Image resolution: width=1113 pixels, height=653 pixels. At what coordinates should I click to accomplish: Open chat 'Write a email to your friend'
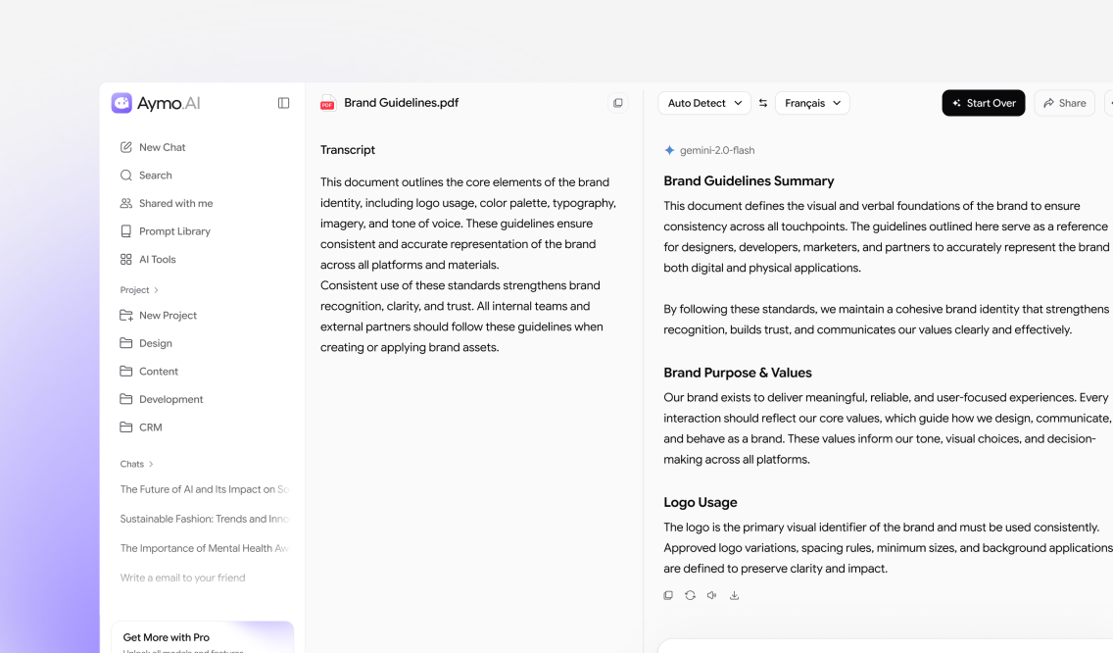182,578
